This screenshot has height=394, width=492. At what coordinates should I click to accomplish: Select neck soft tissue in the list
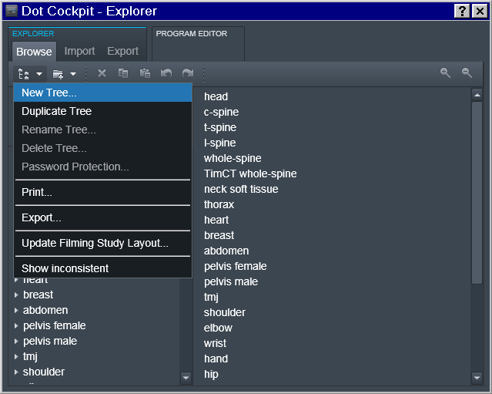click(x=241, y=189)
